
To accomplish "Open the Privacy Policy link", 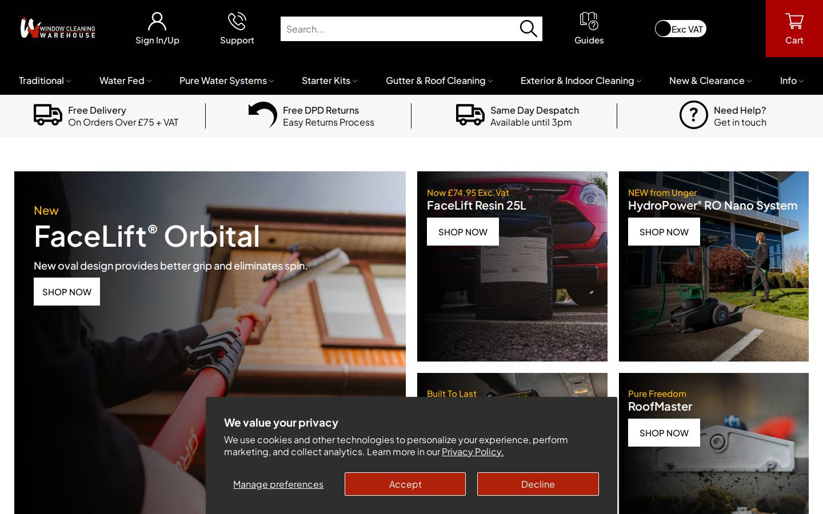I will pyautogui.click(x=473, y=452).
